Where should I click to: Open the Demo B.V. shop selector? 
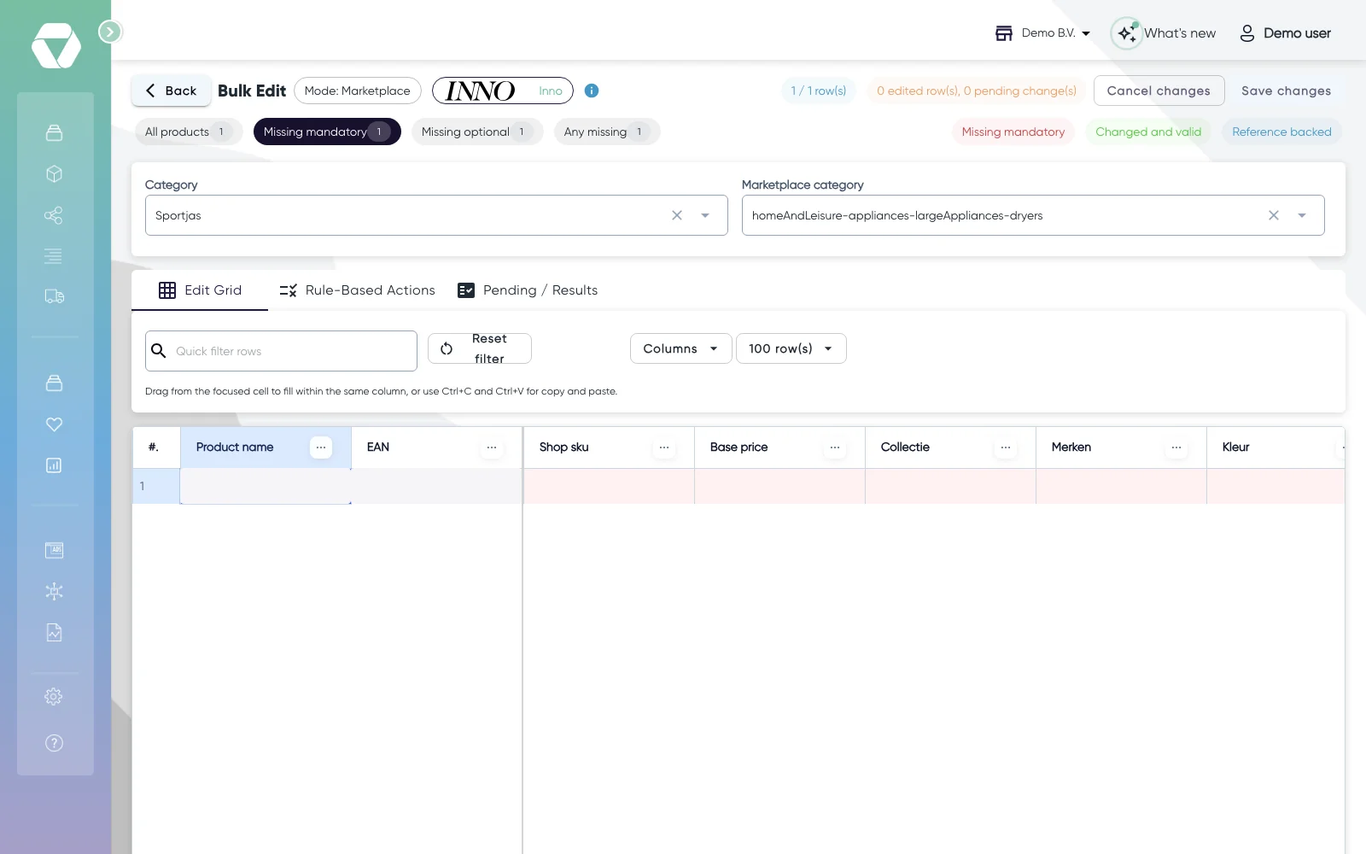pos(1043,33)
